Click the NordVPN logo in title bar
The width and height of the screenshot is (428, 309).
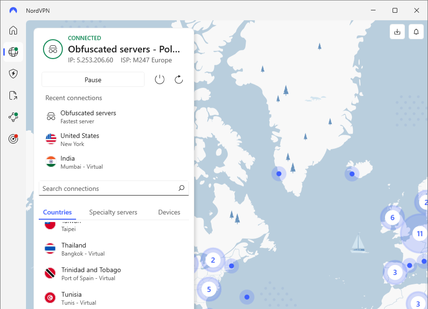(13, 10)
